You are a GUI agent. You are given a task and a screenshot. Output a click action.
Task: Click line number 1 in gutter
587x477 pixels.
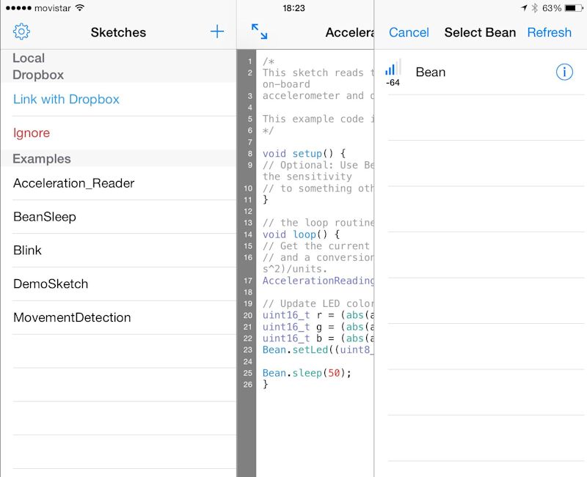pyautogui.click(x=249, y=62)
